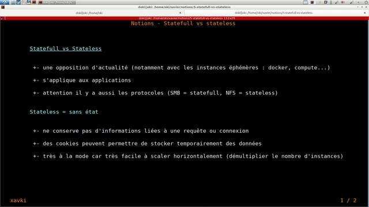This screenshot has width=369, height=207.
Task: Click the 'Stateless = sans état' heading
Action: click(x=64, y=112)
